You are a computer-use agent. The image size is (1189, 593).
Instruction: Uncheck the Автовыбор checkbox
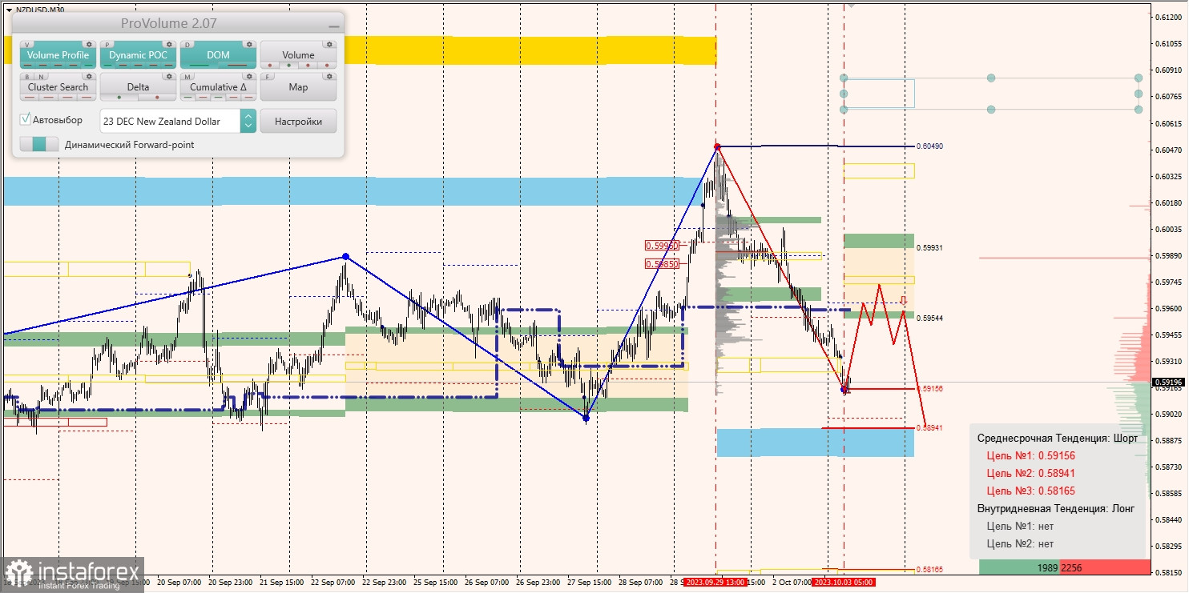26,119
